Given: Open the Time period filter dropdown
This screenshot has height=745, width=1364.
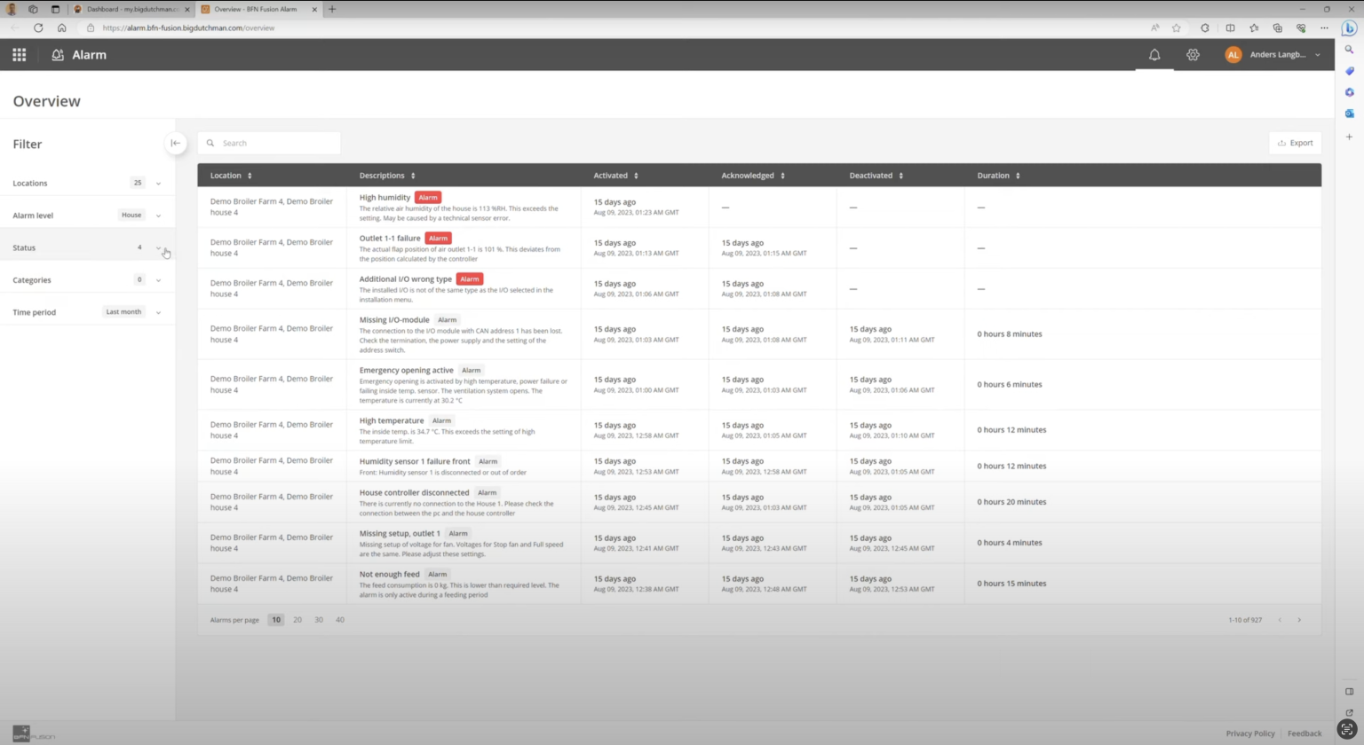Looking at the screenshot, I should [158, 312].
